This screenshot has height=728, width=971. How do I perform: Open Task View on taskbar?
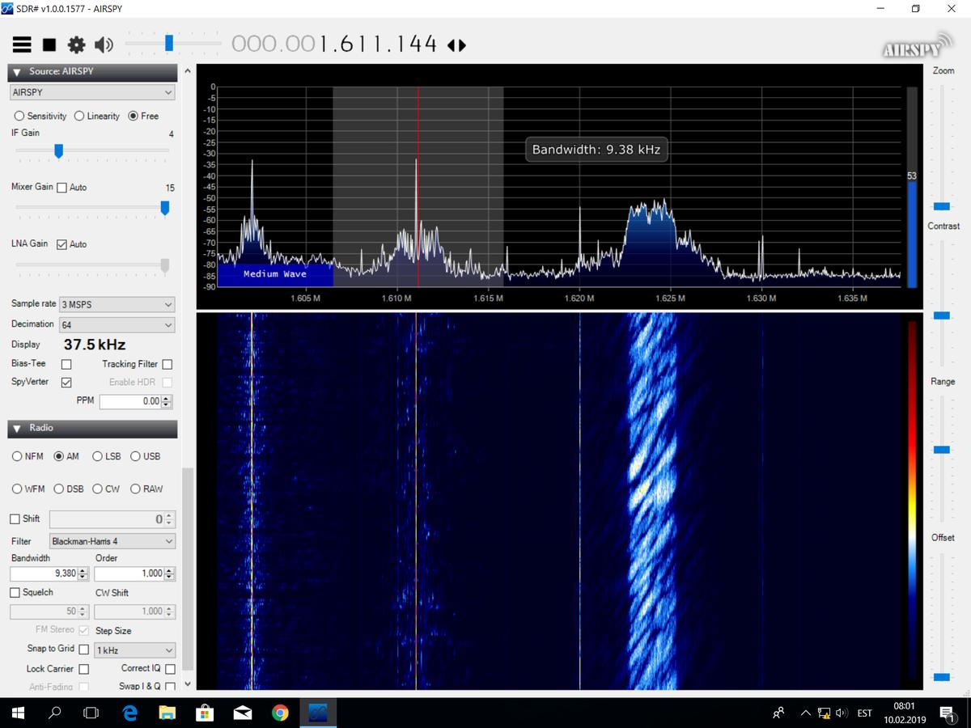tap(91, 713)
